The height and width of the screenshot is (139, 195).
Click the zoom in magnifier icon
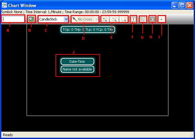[105, 19]
